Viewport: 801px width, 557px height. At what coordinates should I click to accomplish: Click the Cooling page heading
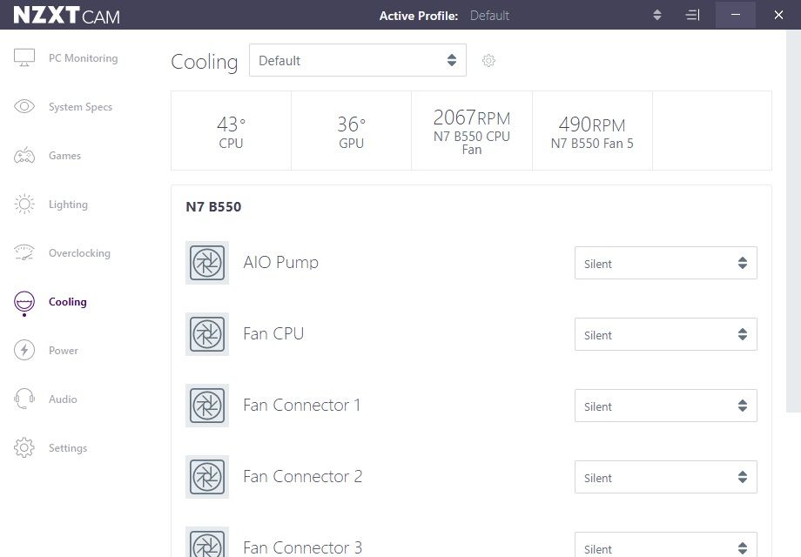(x=205, y=62)
